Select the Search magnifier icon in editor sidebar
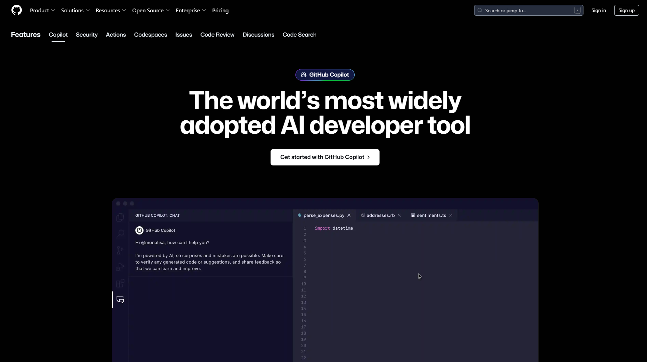Viewport: 647px width, 362px height. 120,234
